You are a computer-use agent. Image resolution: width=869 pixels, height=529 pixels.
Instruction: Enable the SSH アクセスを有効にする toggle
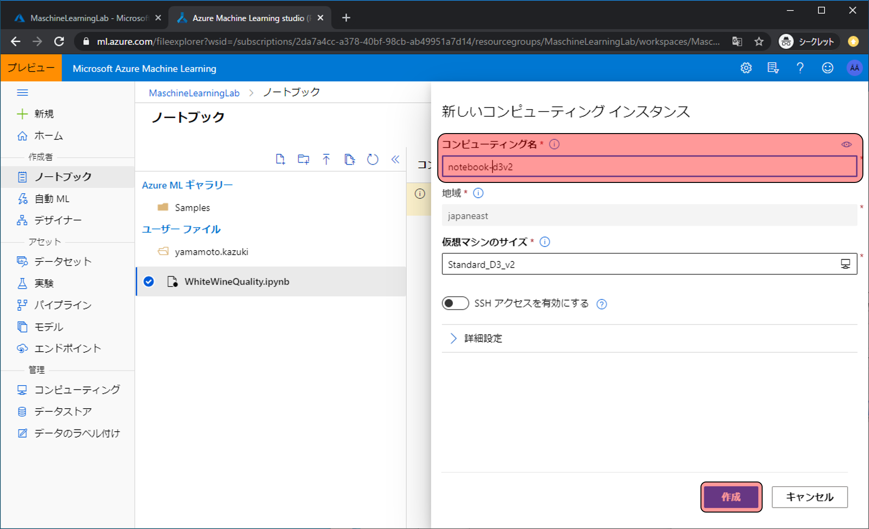pos(455,303)
